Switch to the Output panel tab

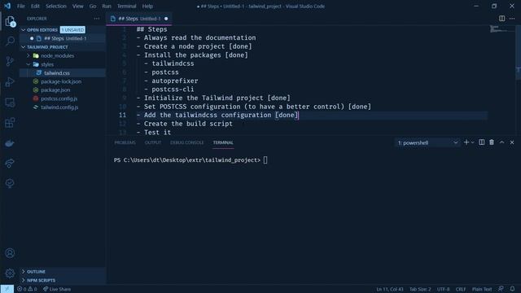tap(153, 142)
